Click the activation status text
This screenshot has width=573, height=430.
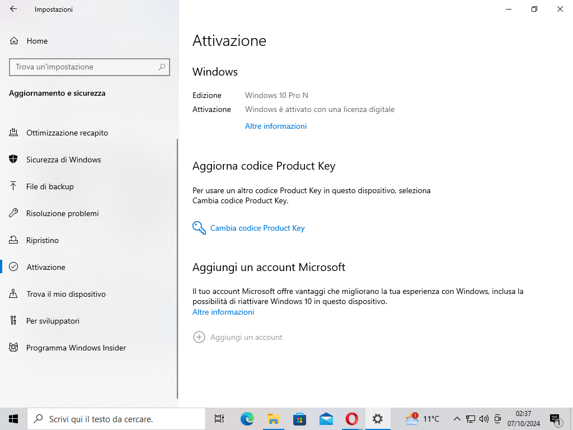[320, 109]
